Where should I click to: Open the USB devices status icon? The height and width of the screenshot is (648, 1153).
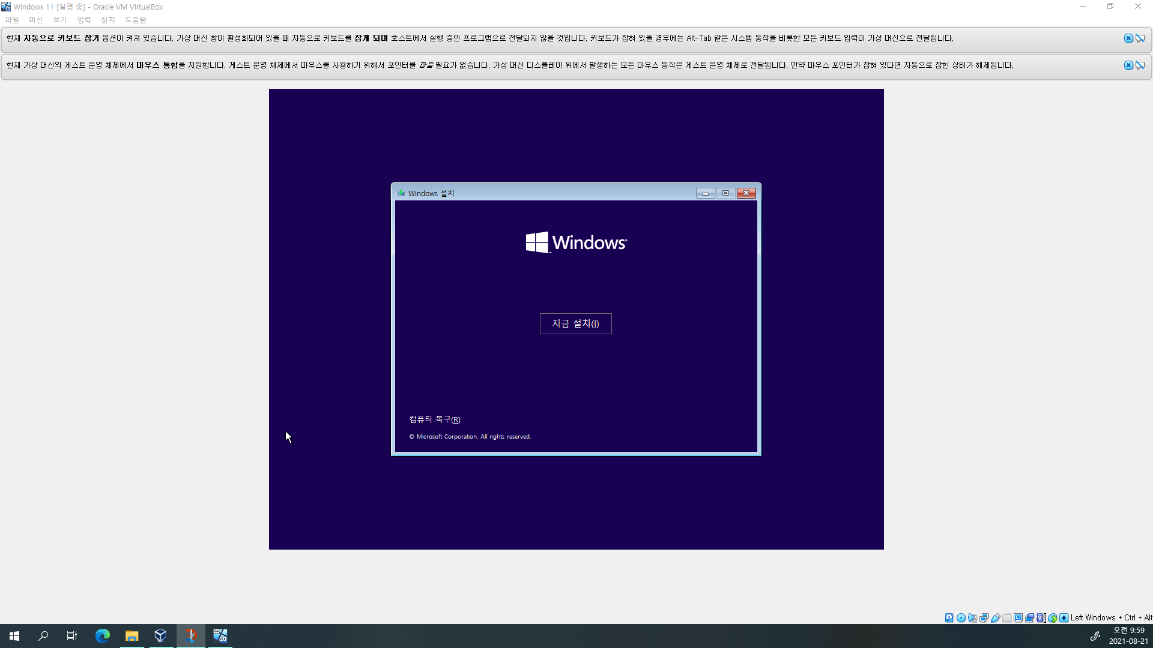point(996,617)
